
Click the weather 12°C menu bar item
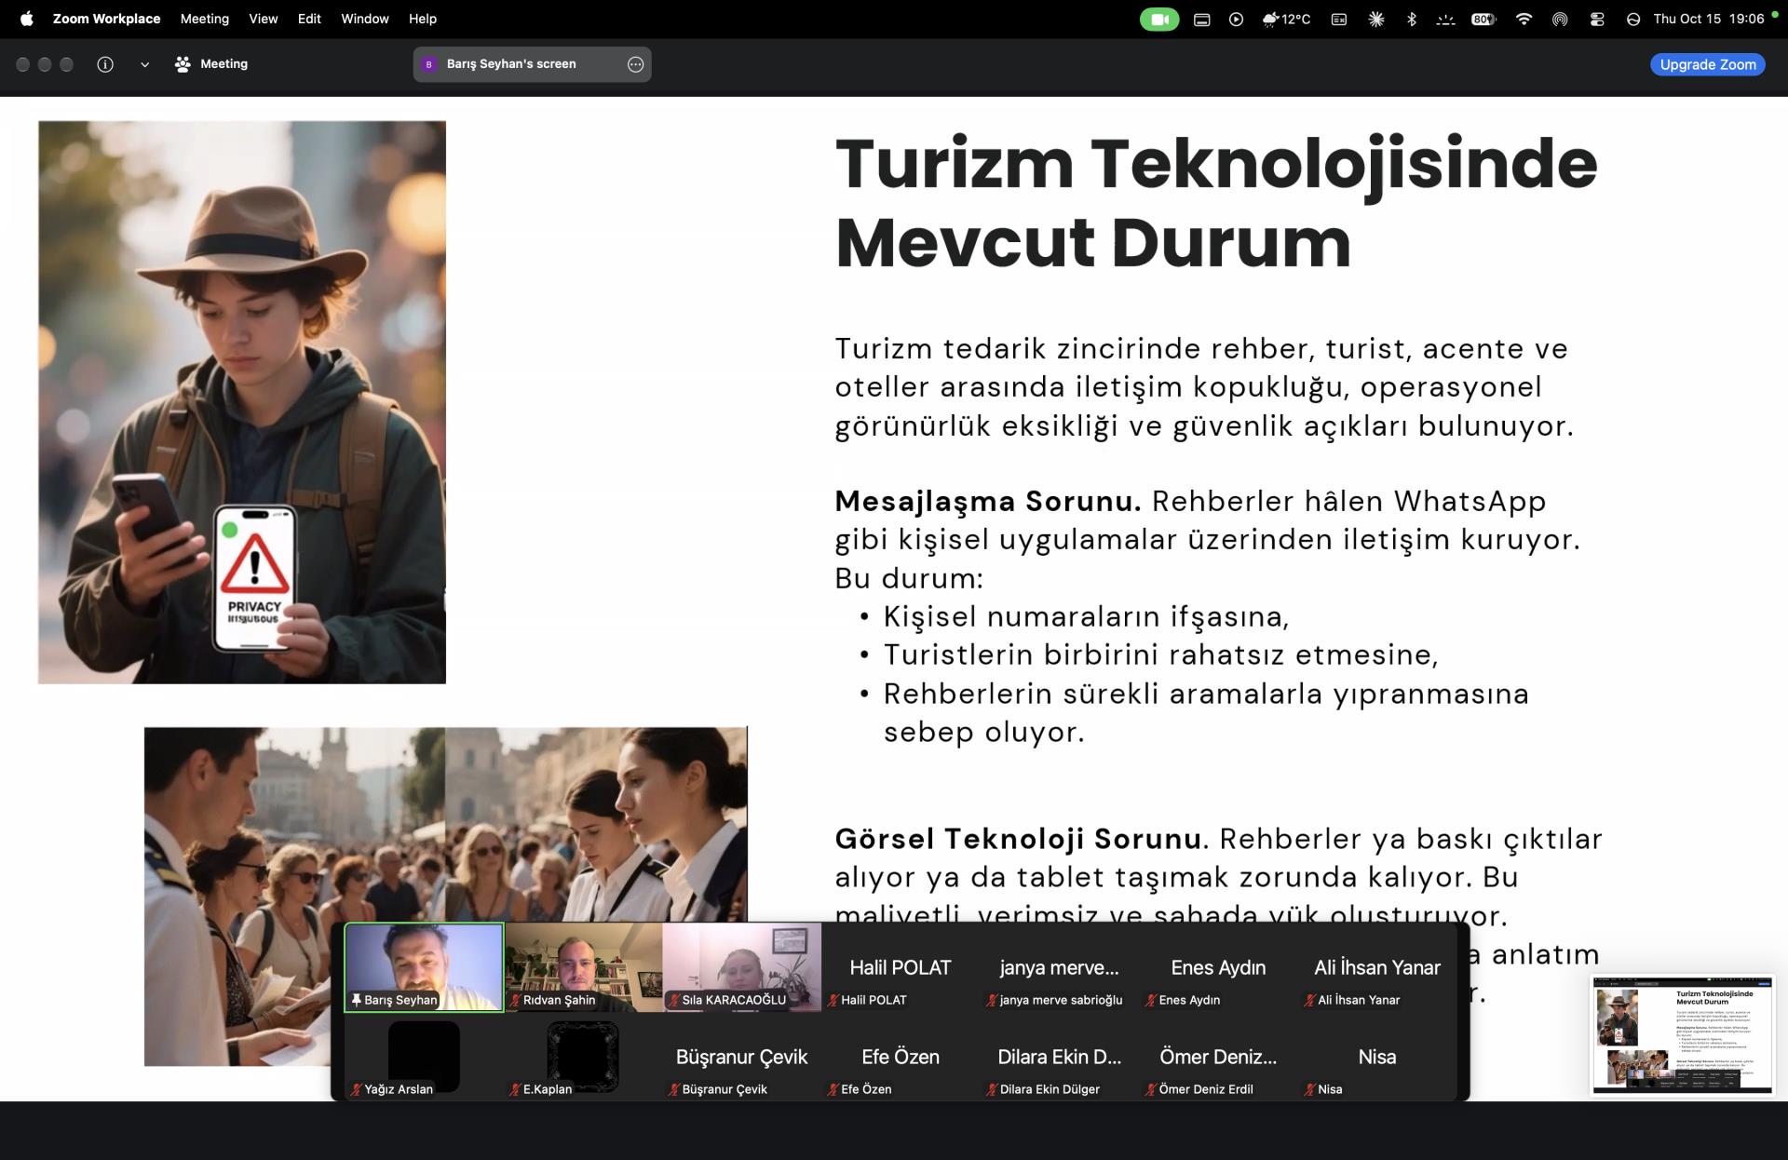click(x=1286, y=19)
